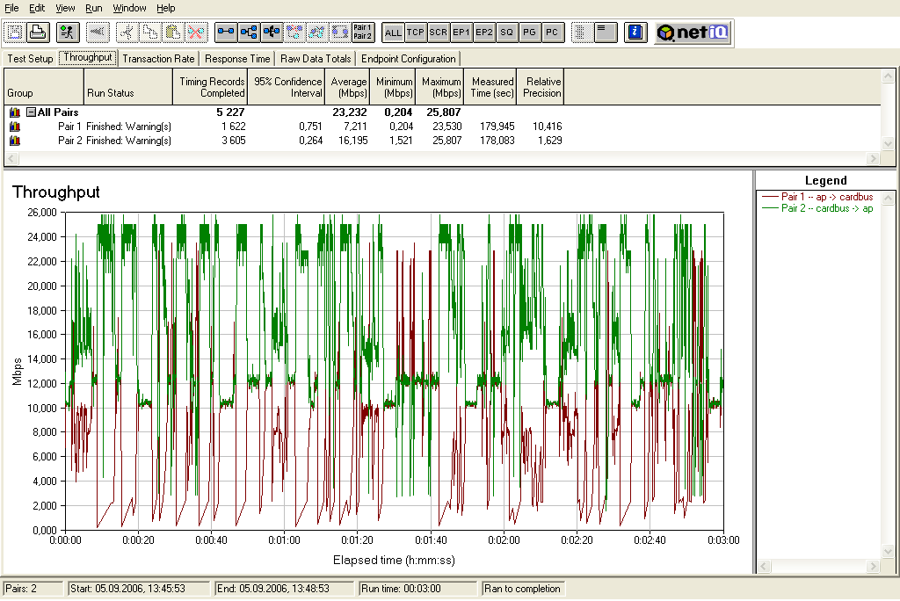Click the Add pair icon in toolbar
The width and height of the screenshot is (900, 601).
point(227,33)
